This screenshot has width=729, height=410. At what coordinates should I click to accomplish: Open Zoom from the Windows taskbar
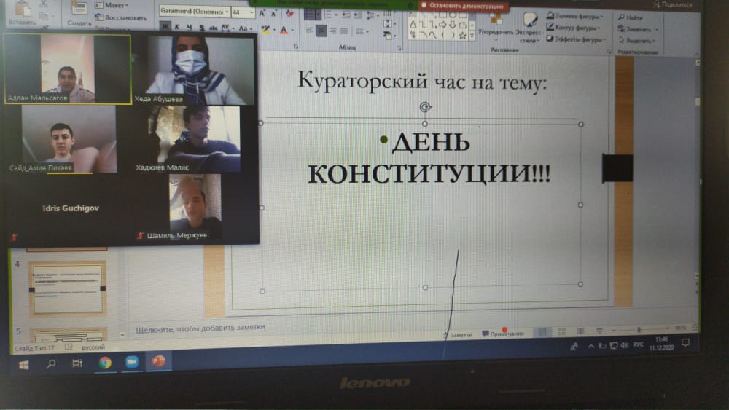[132, 362]
